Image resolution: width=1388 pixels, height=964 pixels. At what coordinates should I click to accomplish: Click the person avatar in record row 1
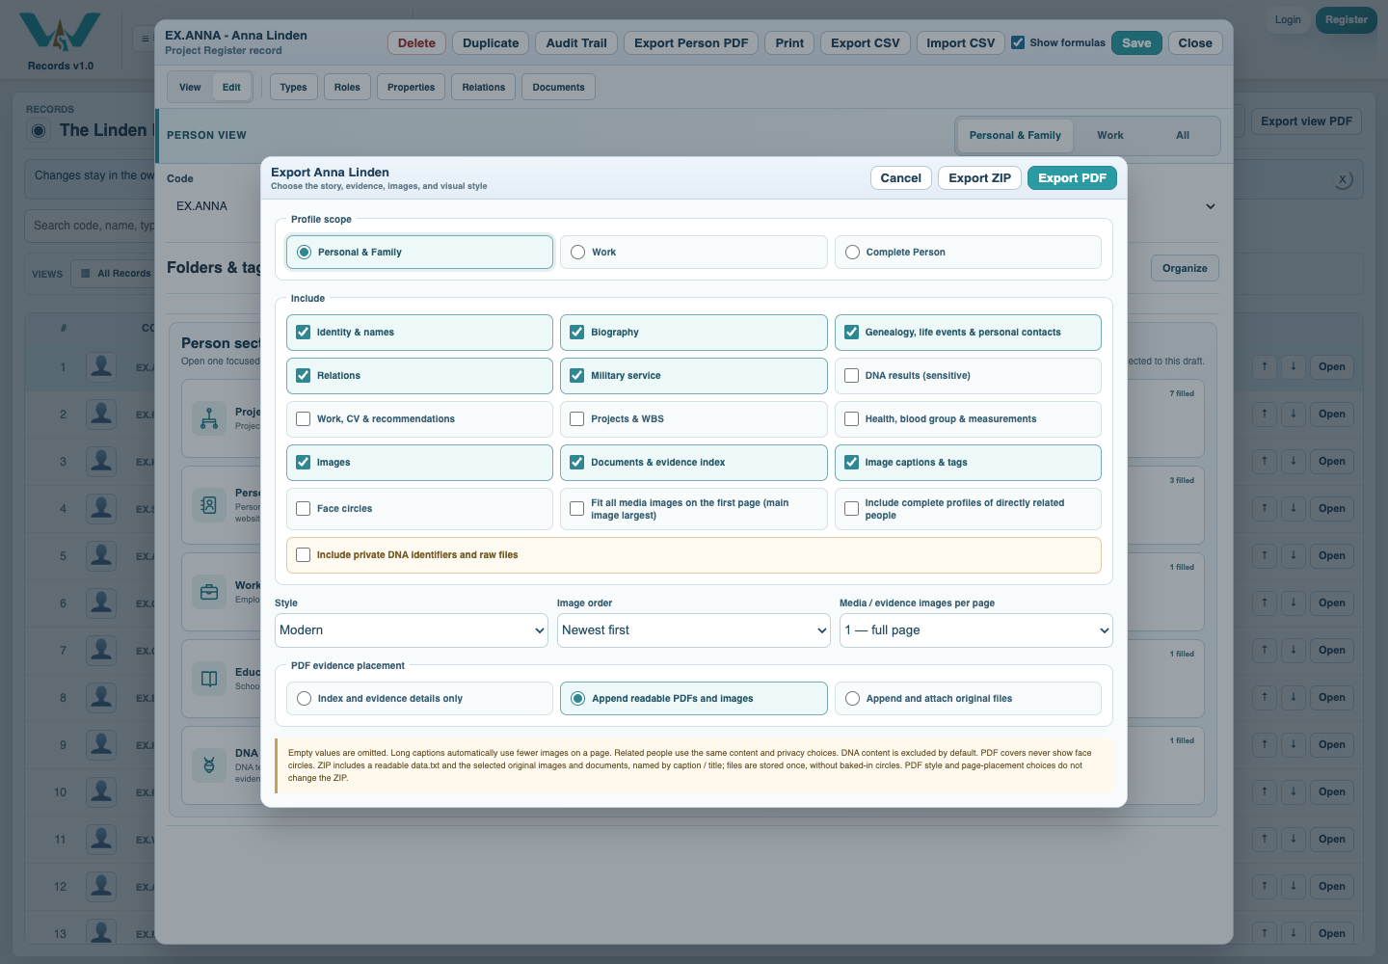(101, 366)
